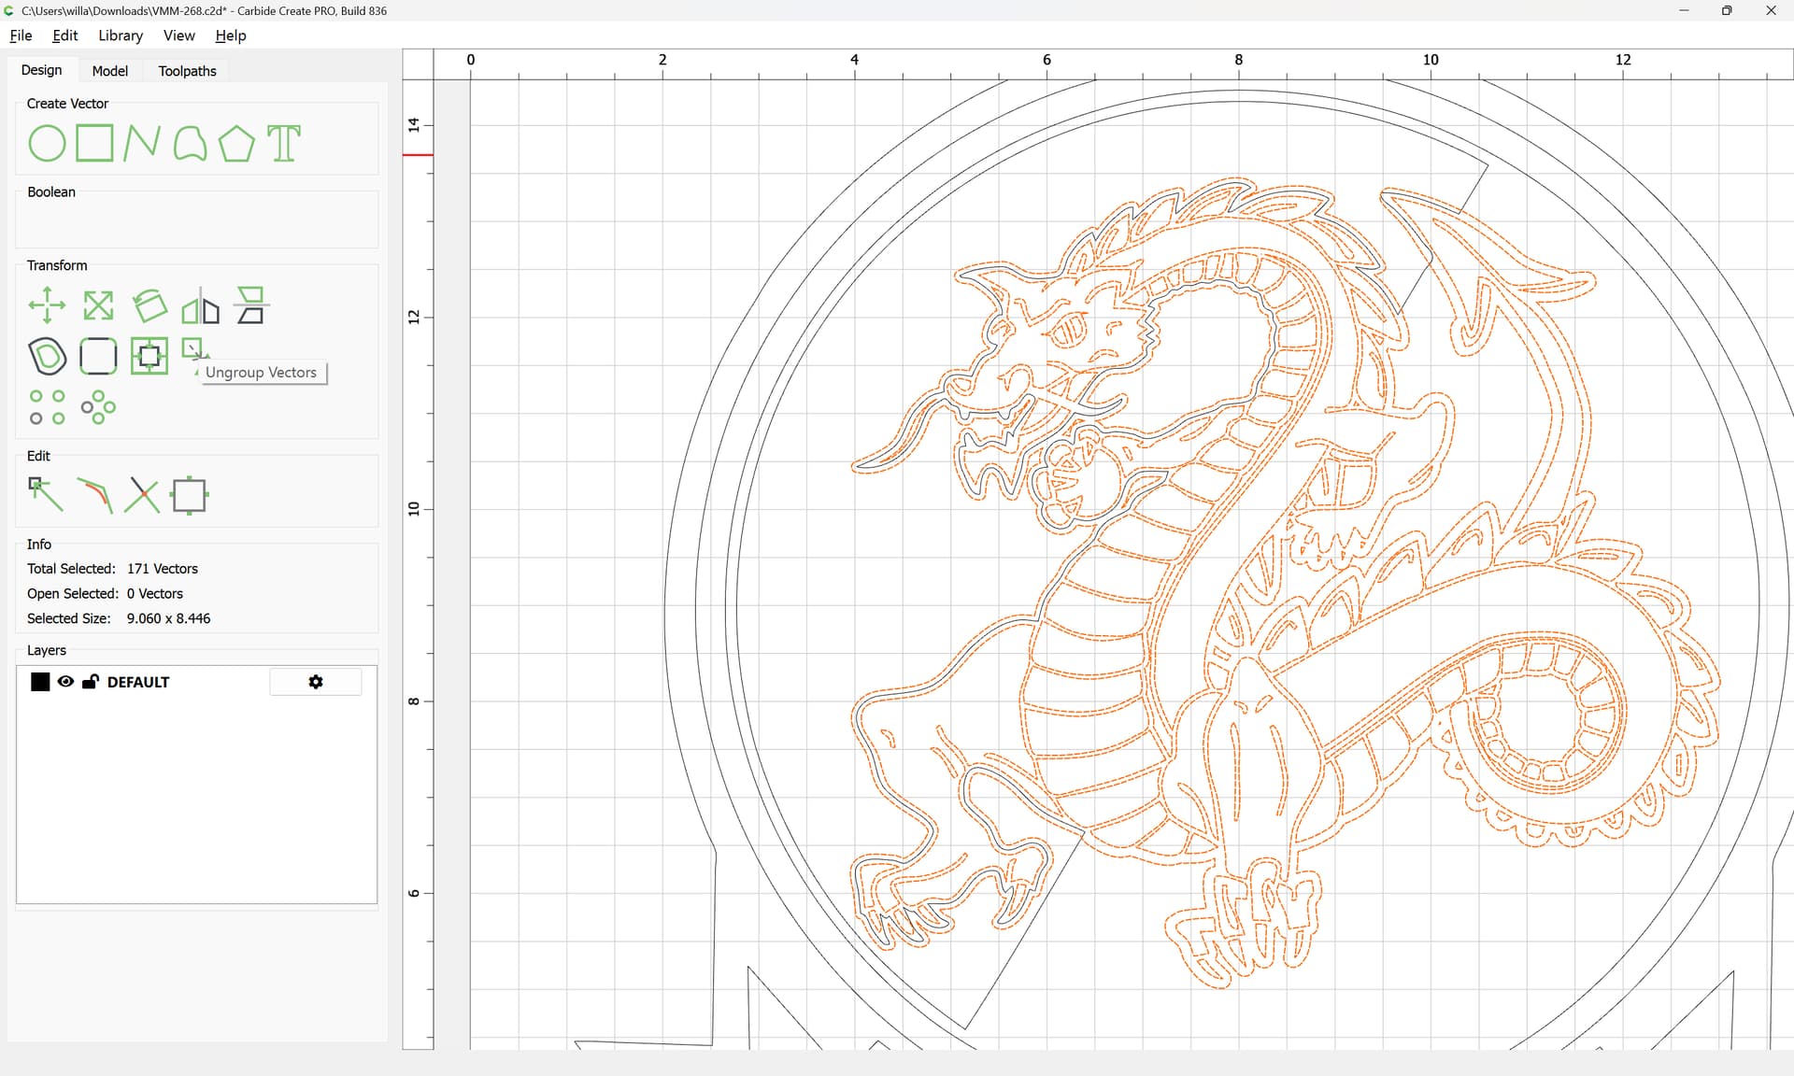The width and height of the screenshot is (1794, 1076).
Task: Select the Regular Polygon tool
Action: pyautogui.click(x=236, y=144)
